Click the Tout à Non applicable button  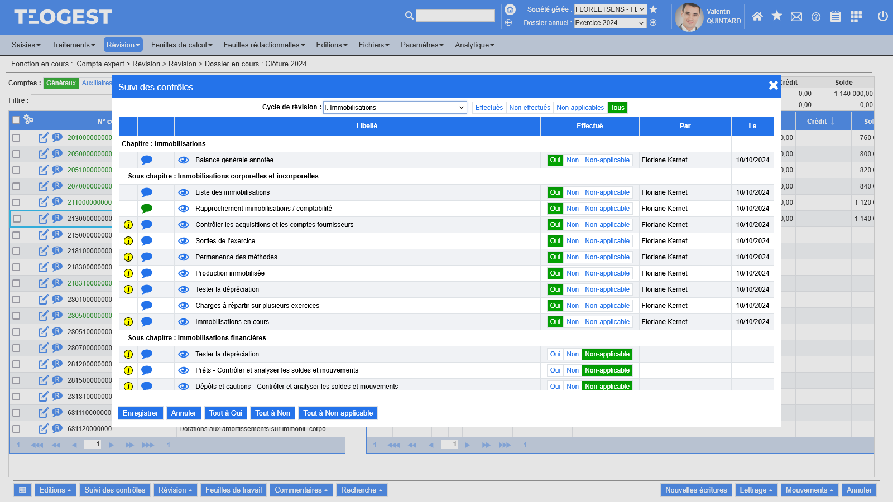[338, 413]
